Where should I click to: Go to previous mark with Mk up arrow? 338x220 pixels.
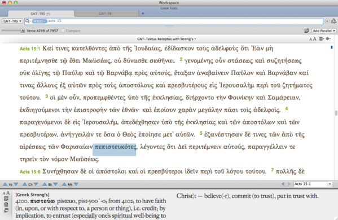64,184
